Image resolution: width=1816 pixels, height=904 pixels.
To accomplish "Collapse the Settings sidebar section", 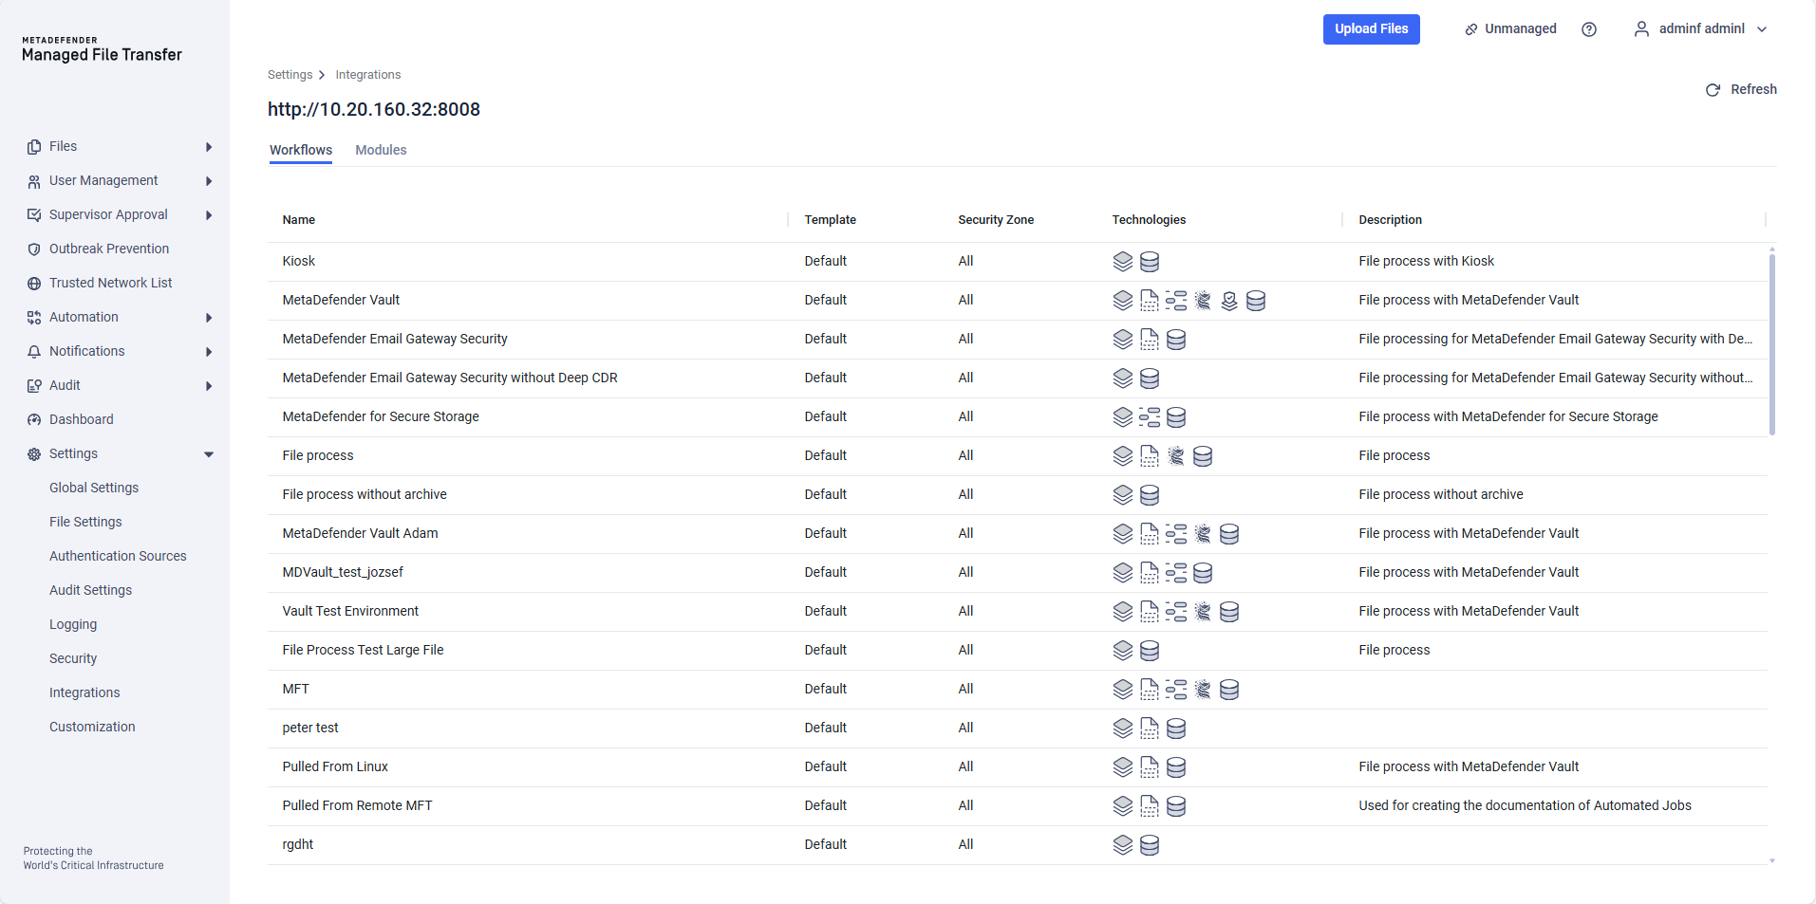I will 208,453.
